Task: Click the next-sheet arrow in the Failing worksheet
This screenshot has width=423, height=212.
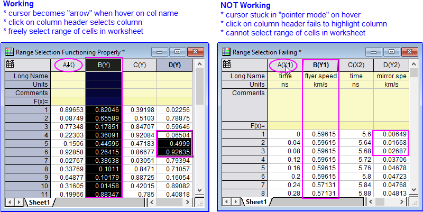Action: click(235, 202)
